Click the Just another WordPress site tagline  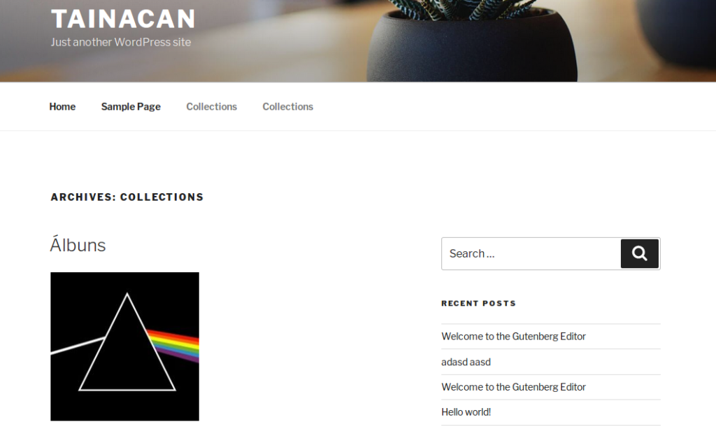tap(121, 42)
